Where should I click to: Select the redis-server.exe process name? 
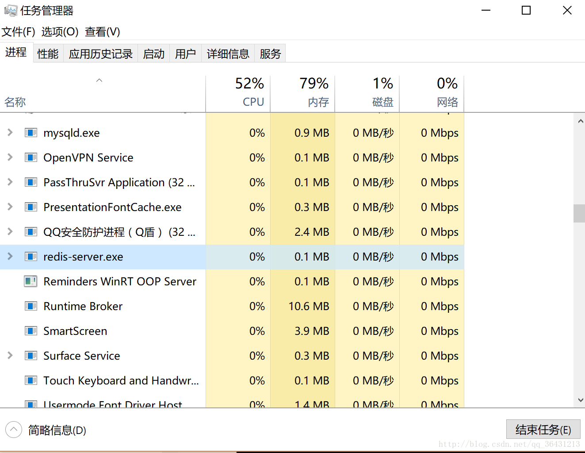tap(83, 257)
